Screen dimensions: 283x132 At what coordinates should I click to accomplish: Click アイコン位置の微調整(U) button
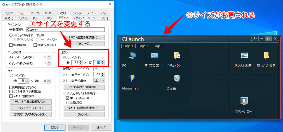[84, 87]
